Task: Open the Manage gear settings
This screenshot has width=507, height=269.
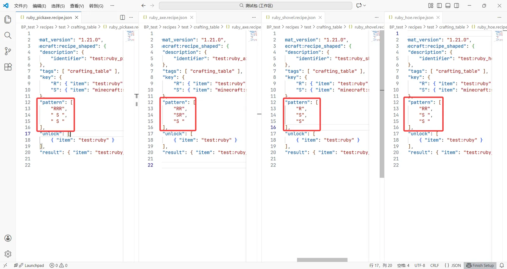Action: click(x=8, y=254)
